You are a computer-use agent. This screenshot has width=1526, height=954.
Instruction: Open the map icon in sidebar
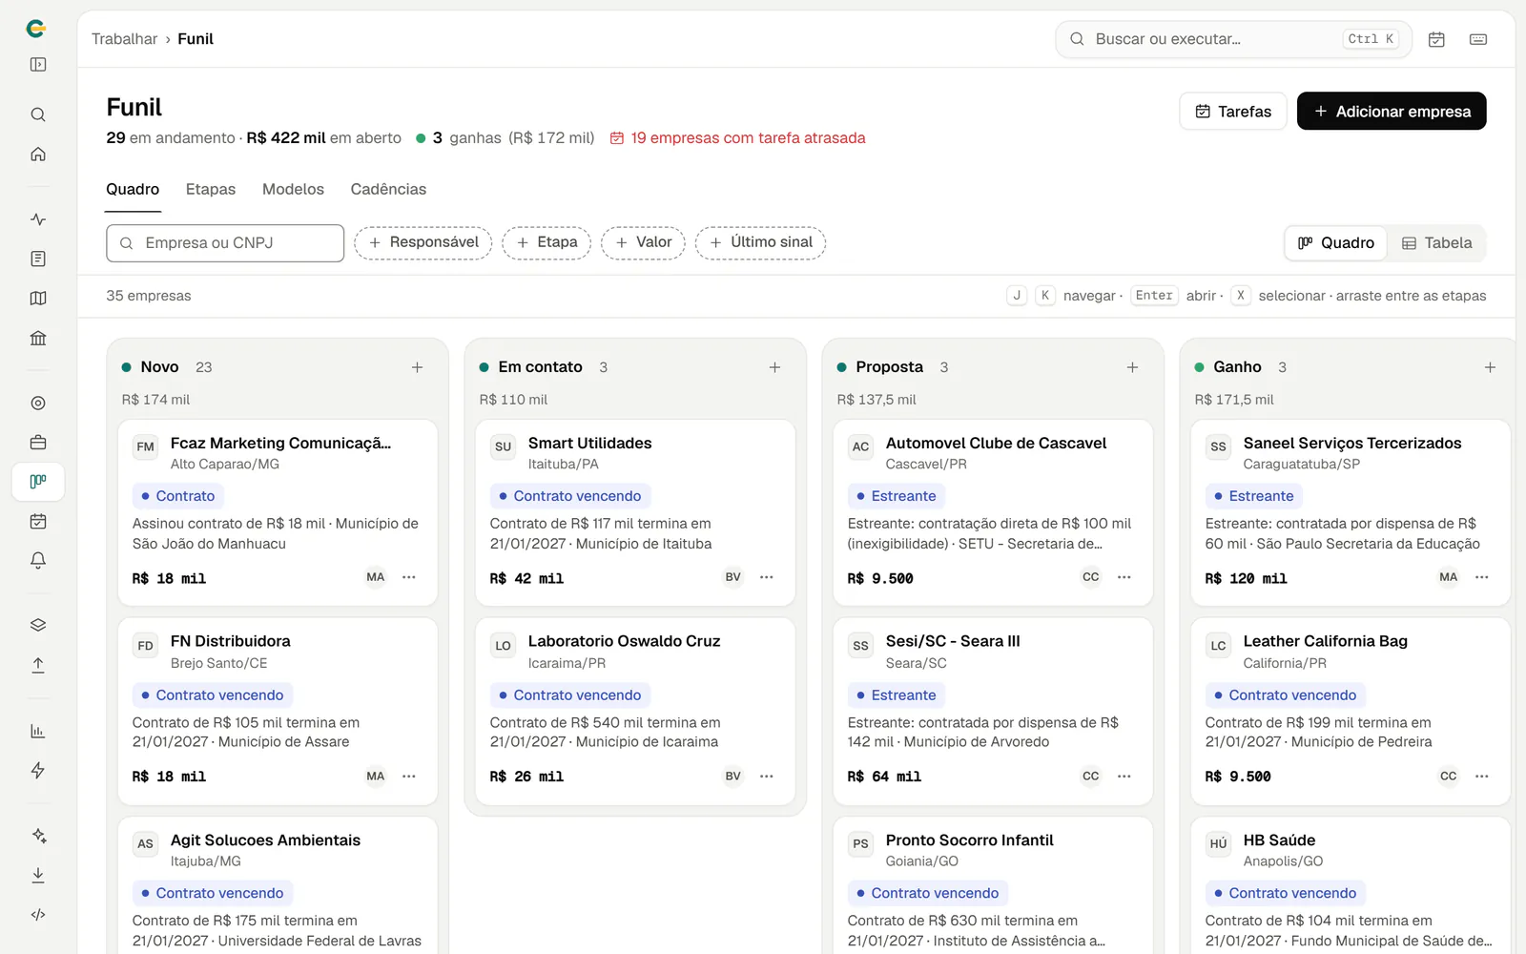coord(38,299)
